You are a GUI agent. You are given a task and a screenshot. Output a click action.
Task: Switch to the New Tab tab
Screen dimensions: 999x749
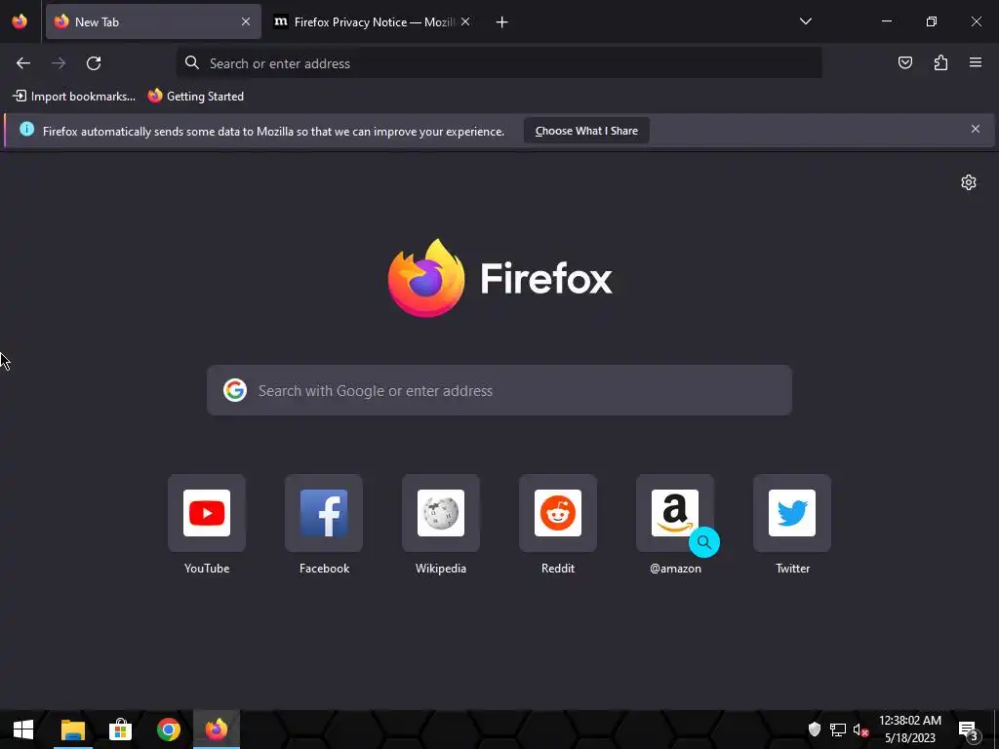coord(153,21)
